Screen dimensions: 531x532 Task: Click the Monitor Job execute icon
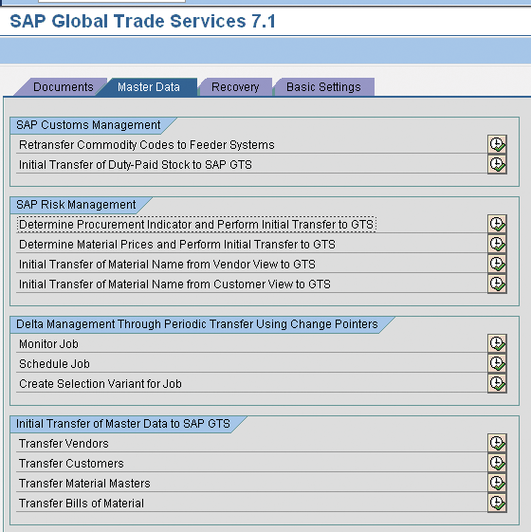[x=497, y=343]
